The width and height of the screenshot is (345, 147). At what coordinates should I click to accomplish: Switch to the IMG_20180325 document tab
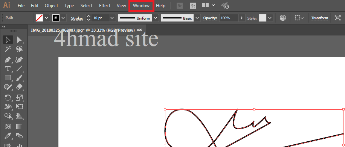[x=83, y=30]
